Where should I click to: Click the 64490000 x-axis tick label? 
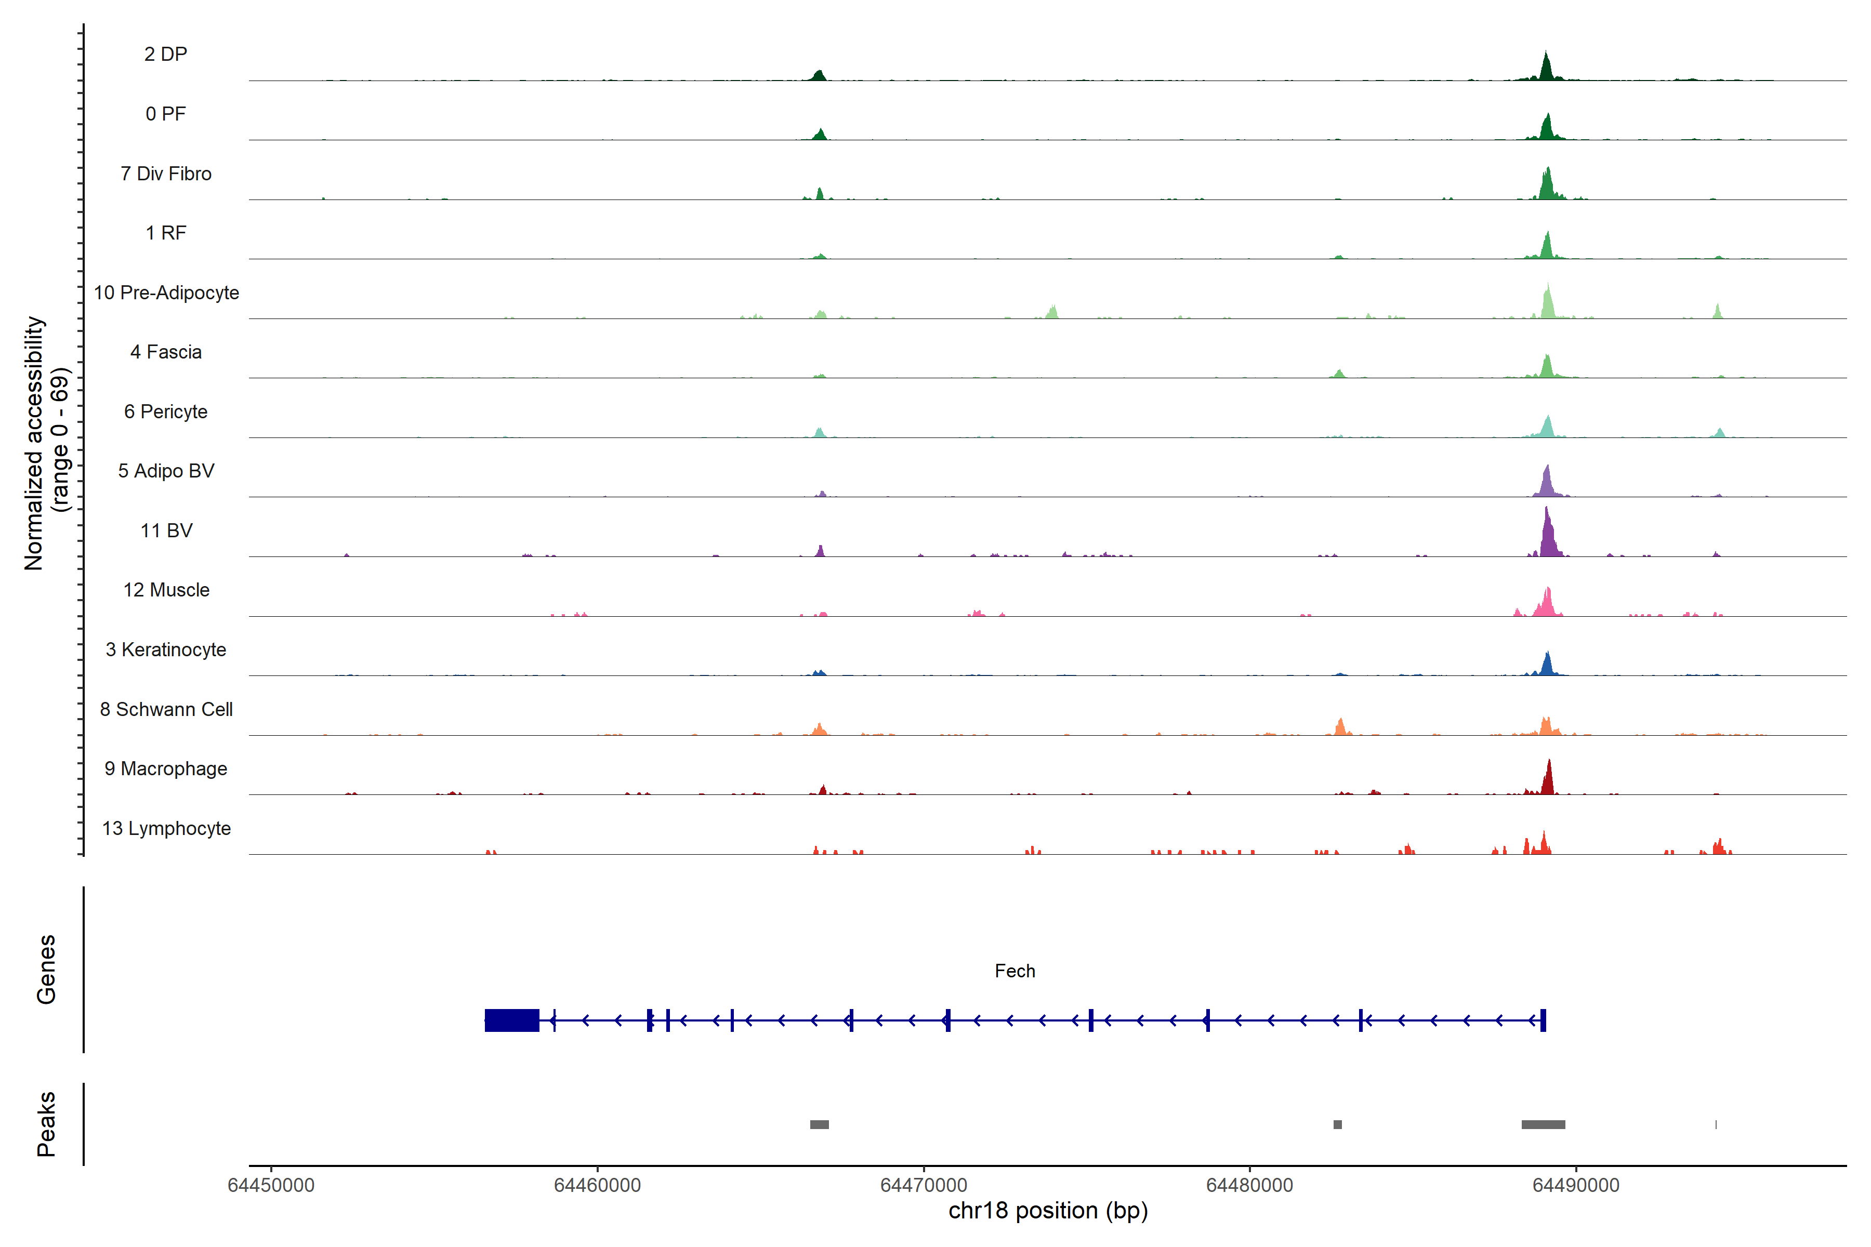[1575, 1185]
